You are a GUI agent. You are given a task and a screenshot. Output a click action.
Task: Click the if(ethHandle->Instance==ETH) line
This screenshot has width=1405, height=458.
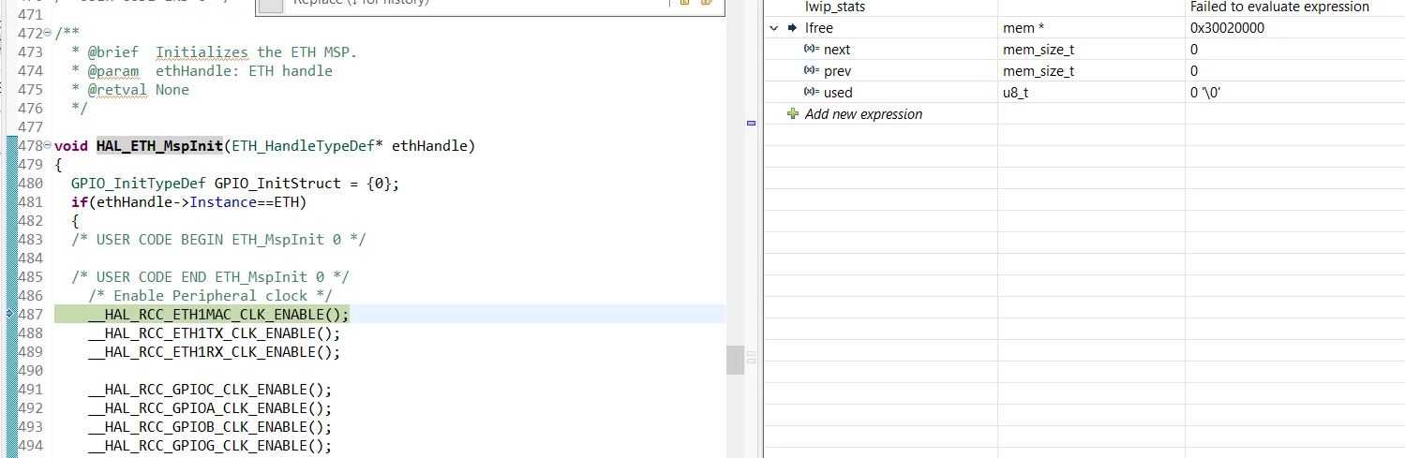coord(189,202)
